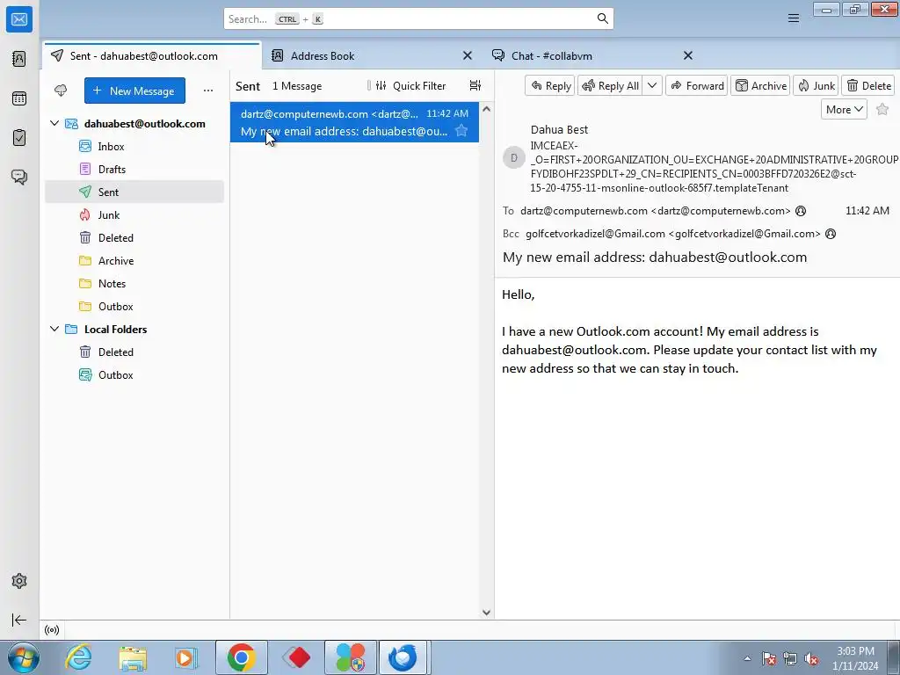The image size is (900, 675).
Task: Delete the open message
Action: (x=868, y=85)
